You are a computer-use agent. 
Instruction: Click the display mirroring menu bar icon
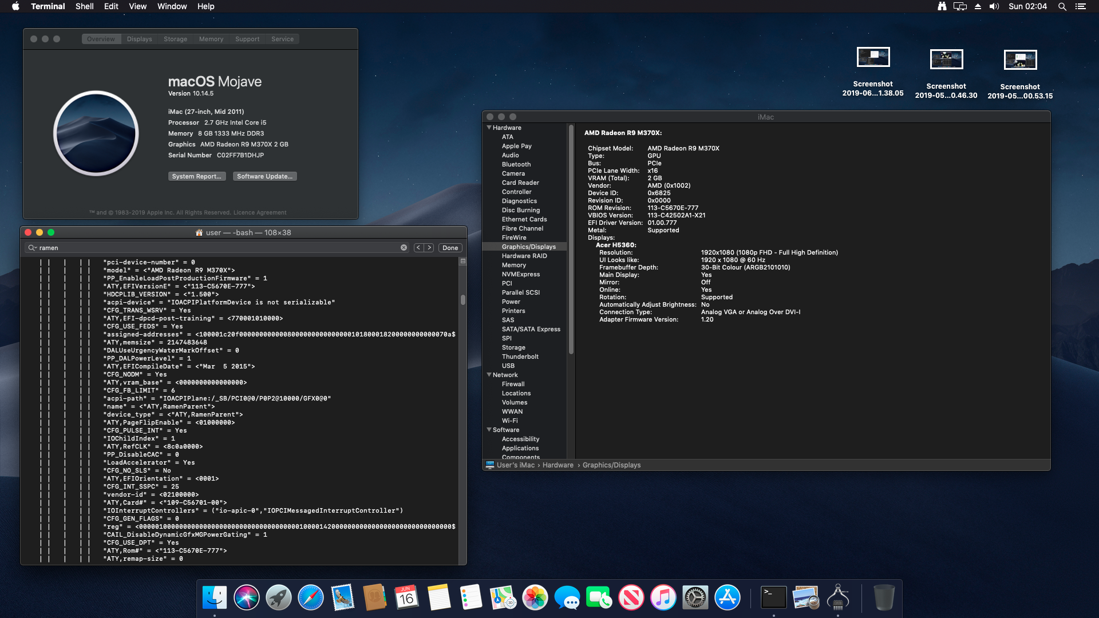click(960, 6)
